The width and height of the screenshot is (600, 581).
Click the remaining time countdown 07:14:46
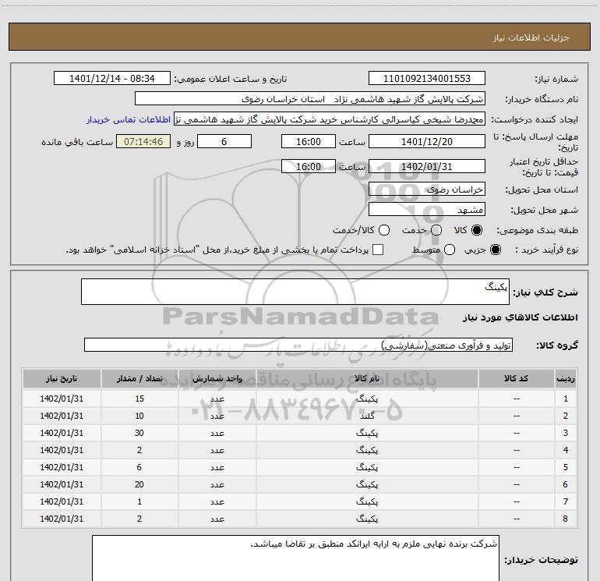click(143, 141)
